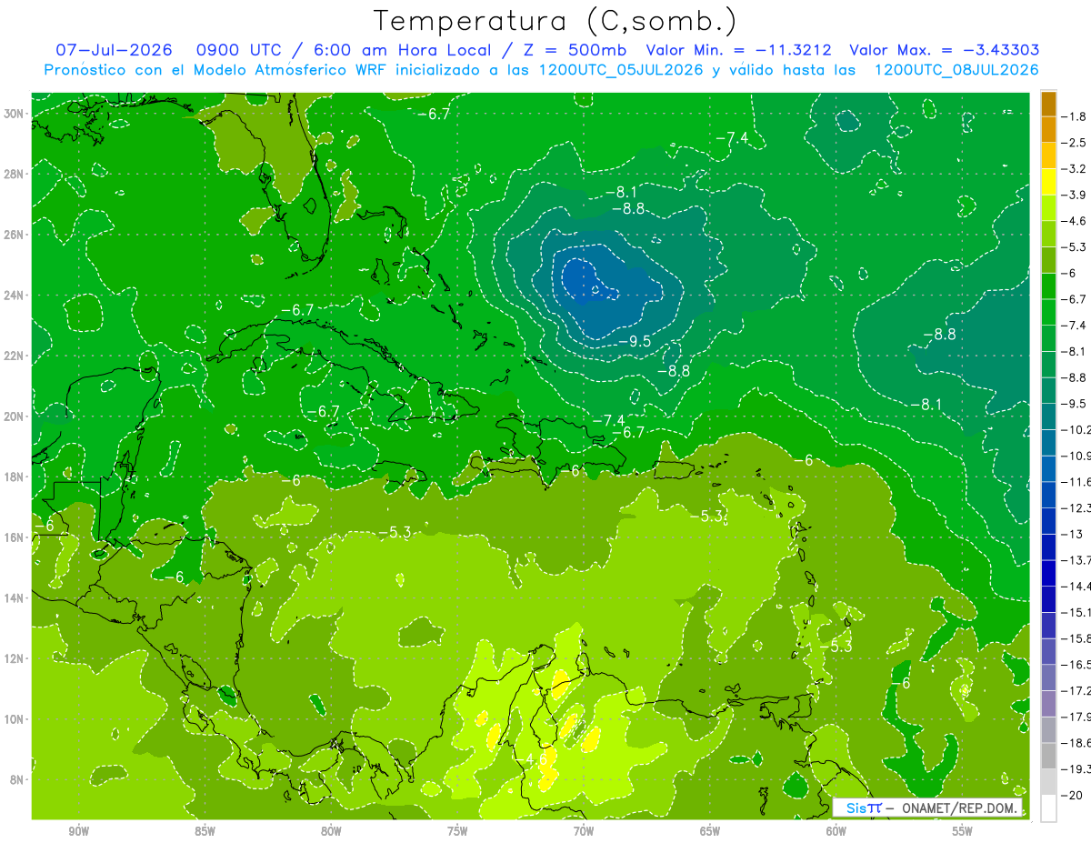Viewport: 1091px width, 843px height.
Task: Click the legend value '-15.1'
Action: [x=1076, y=612]
